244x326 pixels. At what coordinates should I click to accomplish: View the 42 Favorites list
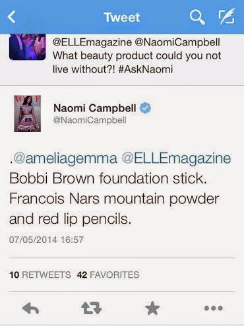(108, 275)
